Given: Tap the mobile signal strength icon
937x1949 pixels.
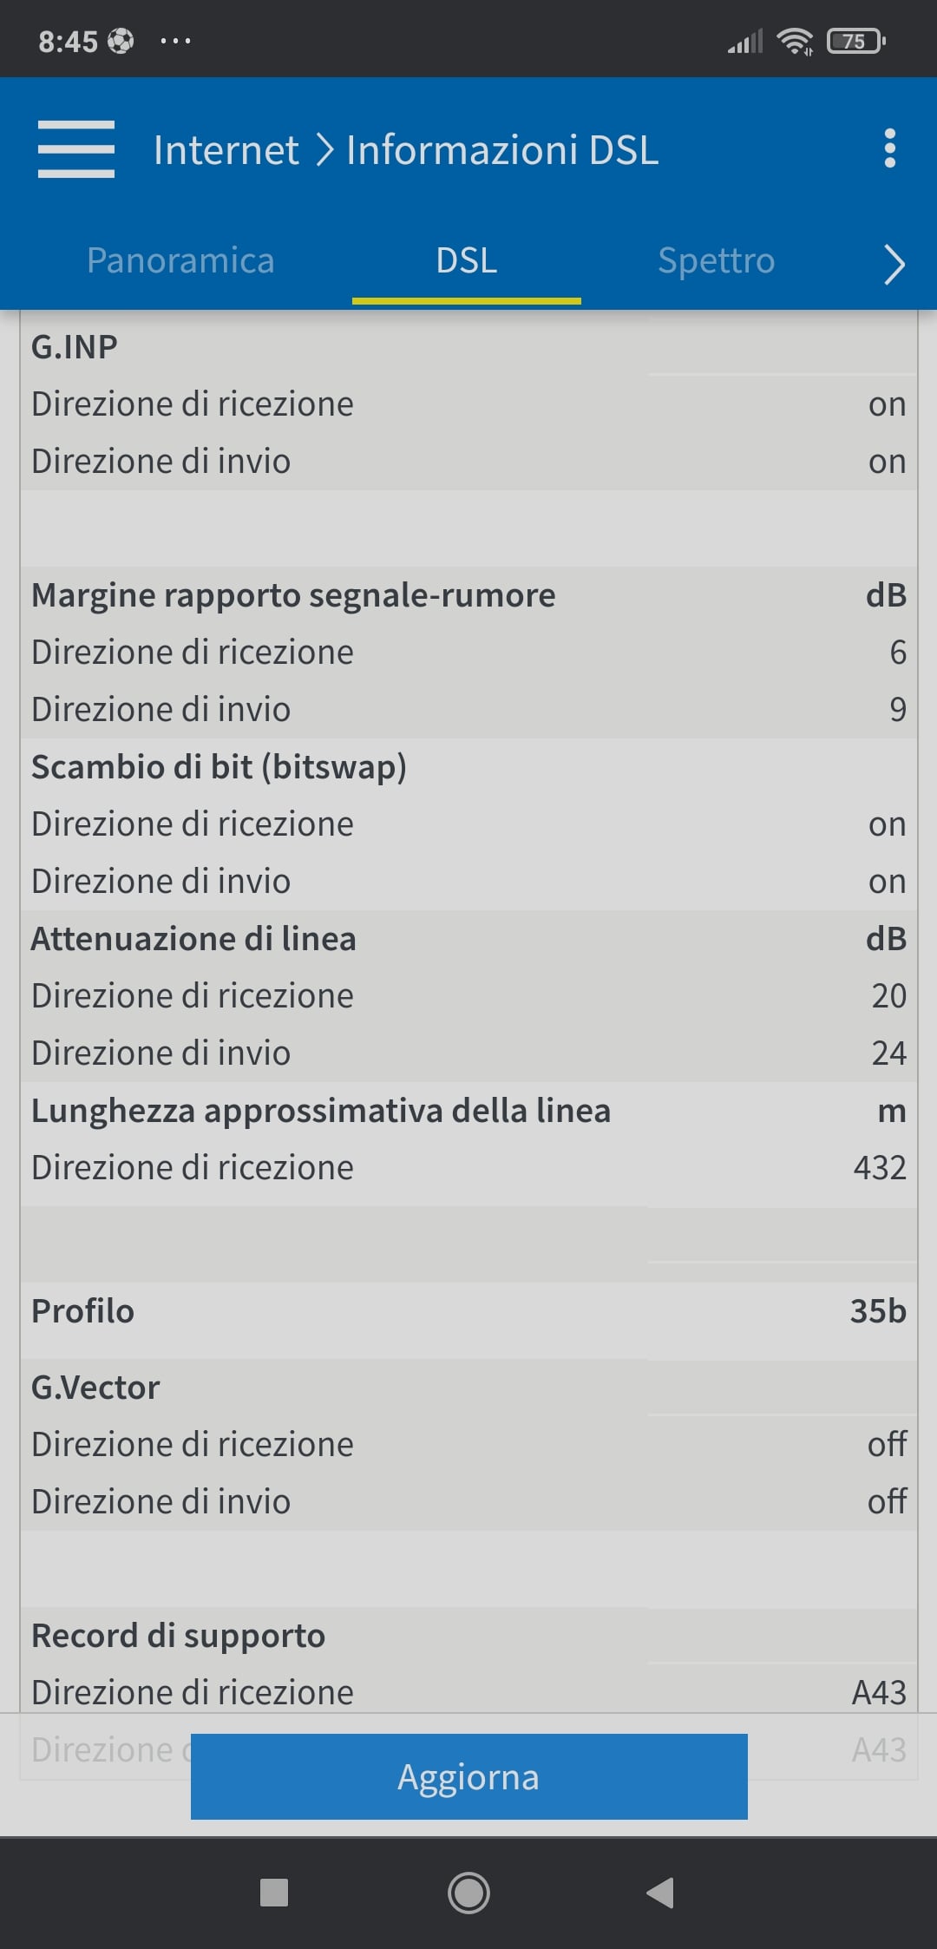Looking at the screenshot, I should click(744, 41).
